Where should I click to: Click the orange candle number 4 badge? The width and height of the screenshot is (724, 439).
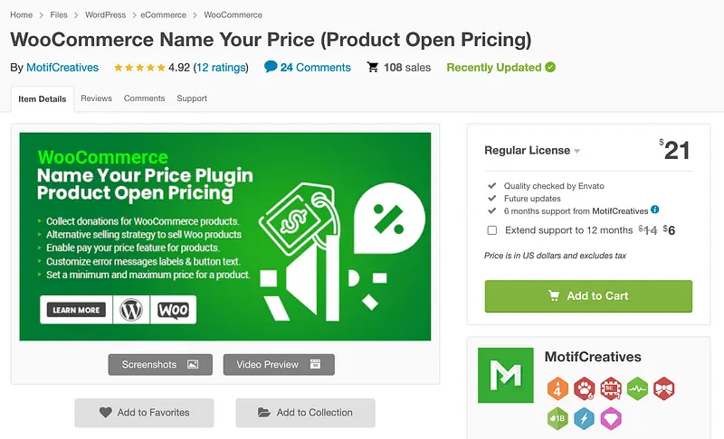(557, 388)
